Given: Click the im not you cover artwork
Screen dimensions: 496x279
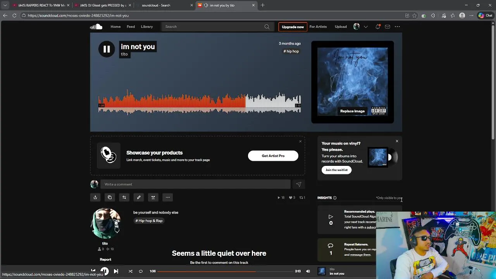Looking at the screenshot, I should click(x=353, y=82).
